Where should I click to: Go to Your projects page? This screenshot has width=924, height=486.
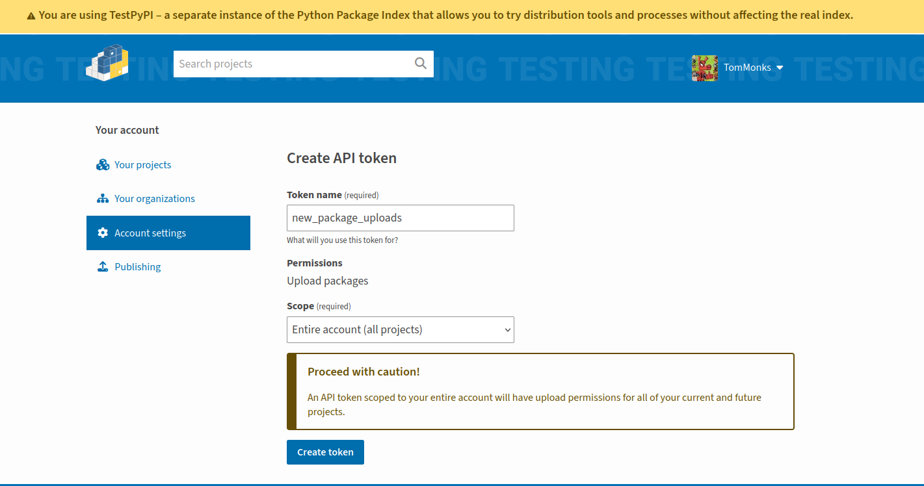pyautogui.click(x=142, y=165)
